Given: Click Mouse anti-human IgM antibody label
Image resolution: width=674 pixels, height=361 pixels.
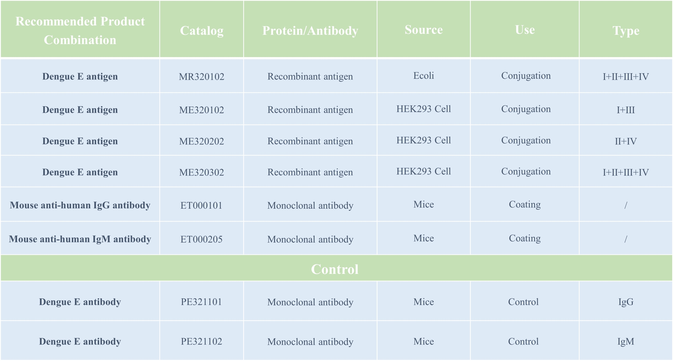Looking at the screenshot, I should (x=80, y=239).
